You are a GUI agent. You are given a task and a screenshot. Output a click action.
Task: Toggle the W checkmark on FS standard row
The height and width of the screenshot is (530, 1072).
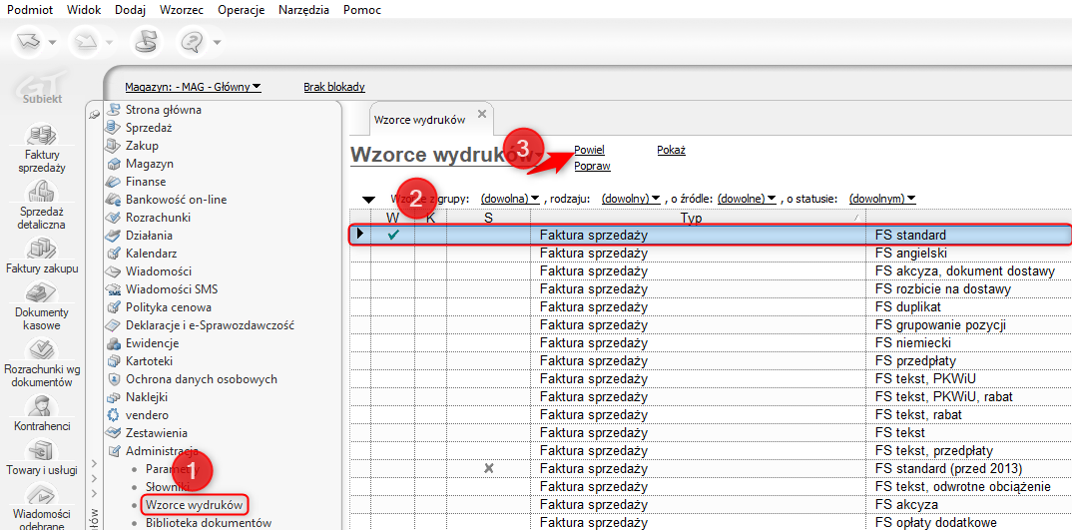coord(393,236)
